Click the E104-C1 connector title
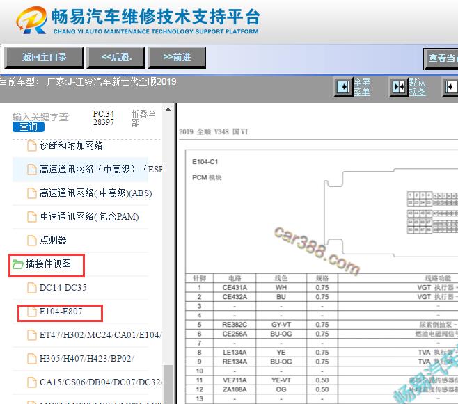The width and height of the screenshot is (458, 404). point(205,162)
